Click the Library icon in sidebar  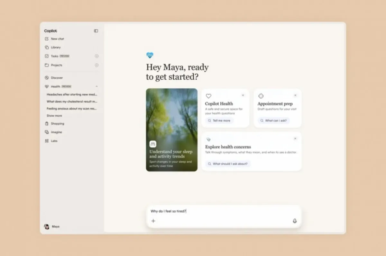(47, 47)
